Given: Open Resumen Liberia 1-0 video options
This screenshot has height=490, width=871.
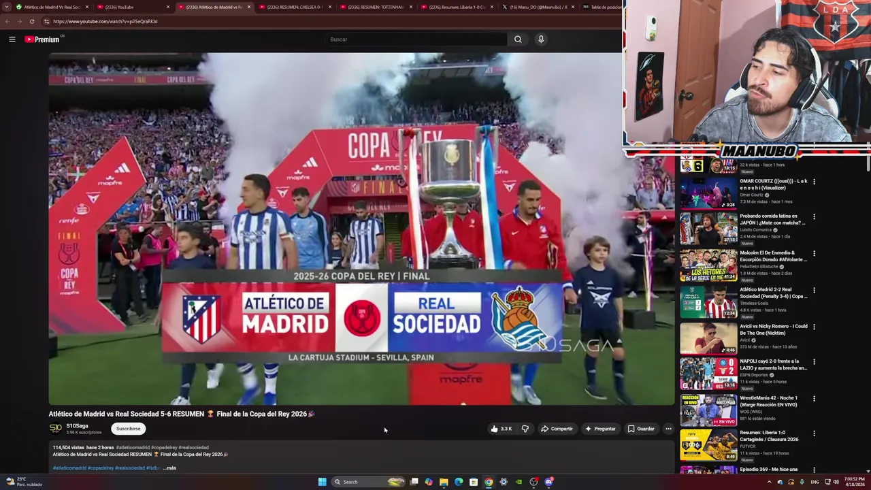Looking at the screenshot, I should click(x=814, y=433).
